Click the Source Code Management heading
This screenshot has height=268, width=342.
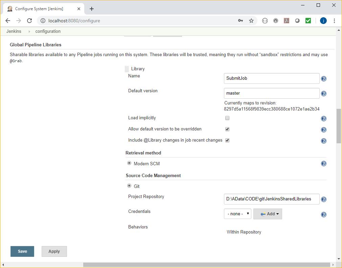click(x=153, y=176)
